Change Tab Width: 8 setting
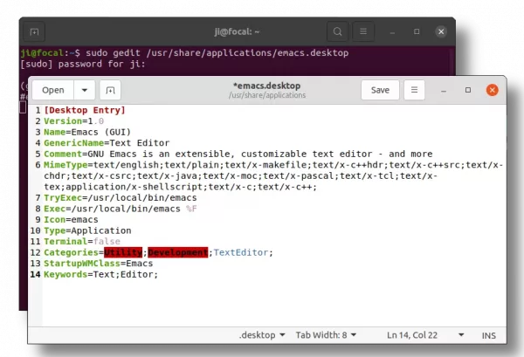Viewport: 524px width, 357px height. [326, 335]
